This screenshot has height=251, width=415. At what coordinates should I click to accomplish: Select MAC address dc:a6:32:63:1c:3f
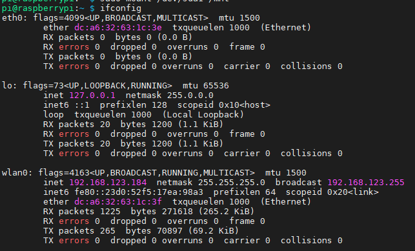118,202
